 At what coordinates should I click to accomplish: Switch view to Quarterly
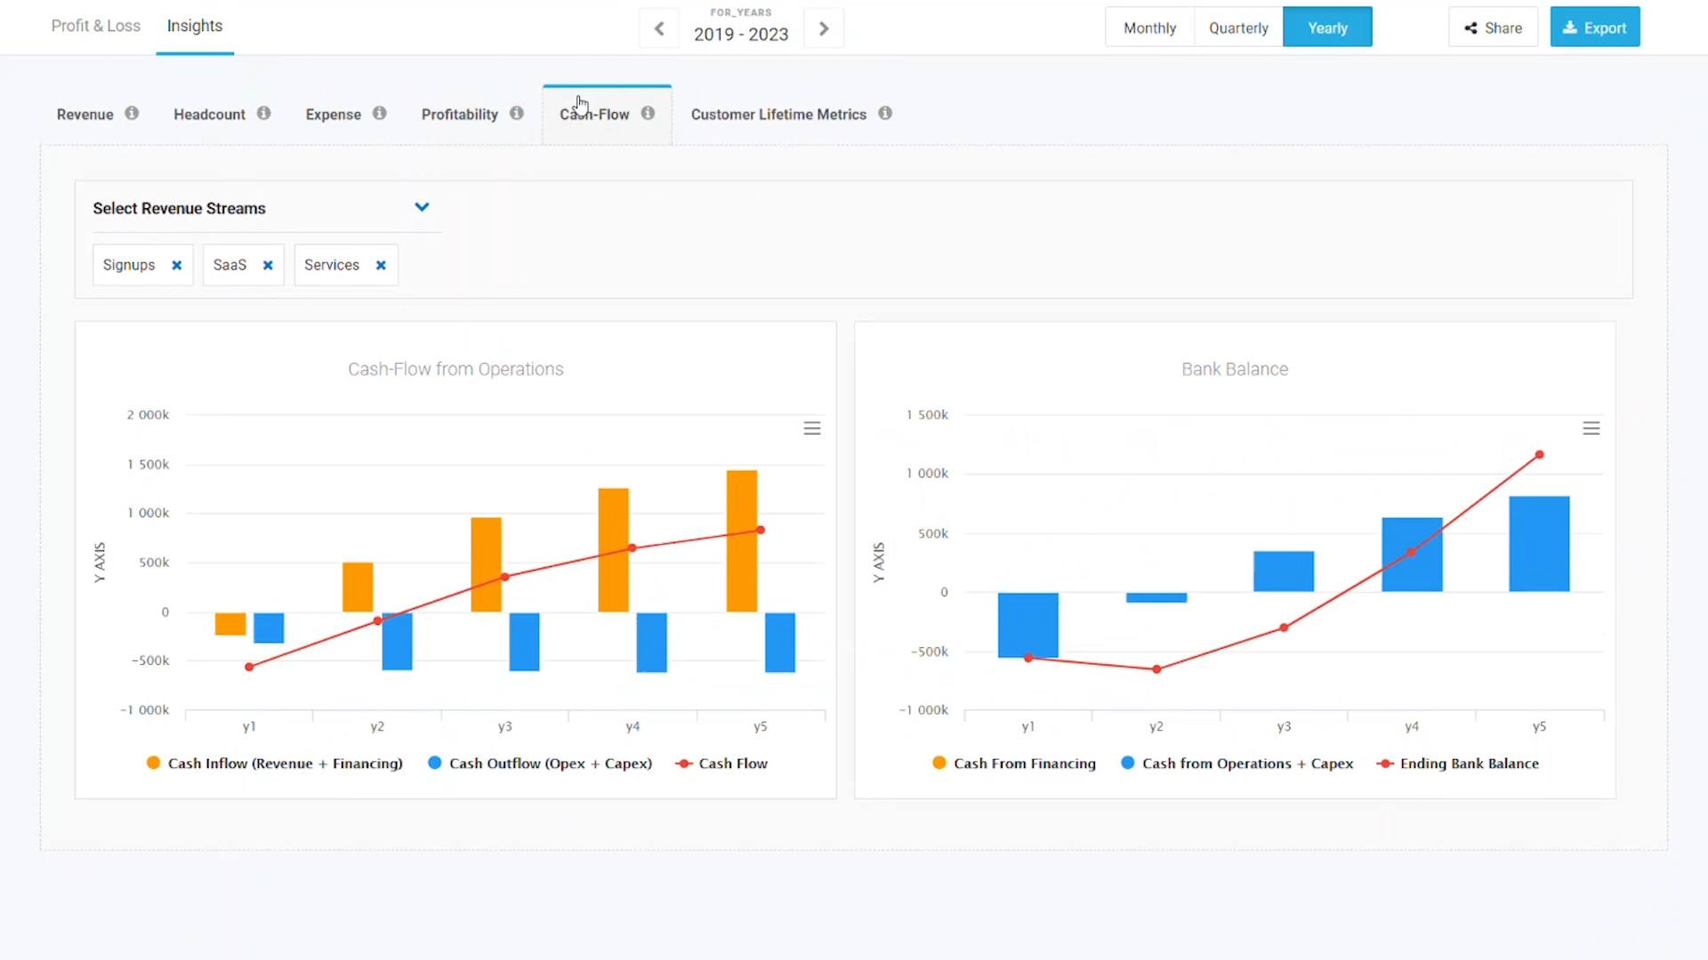1238,28
